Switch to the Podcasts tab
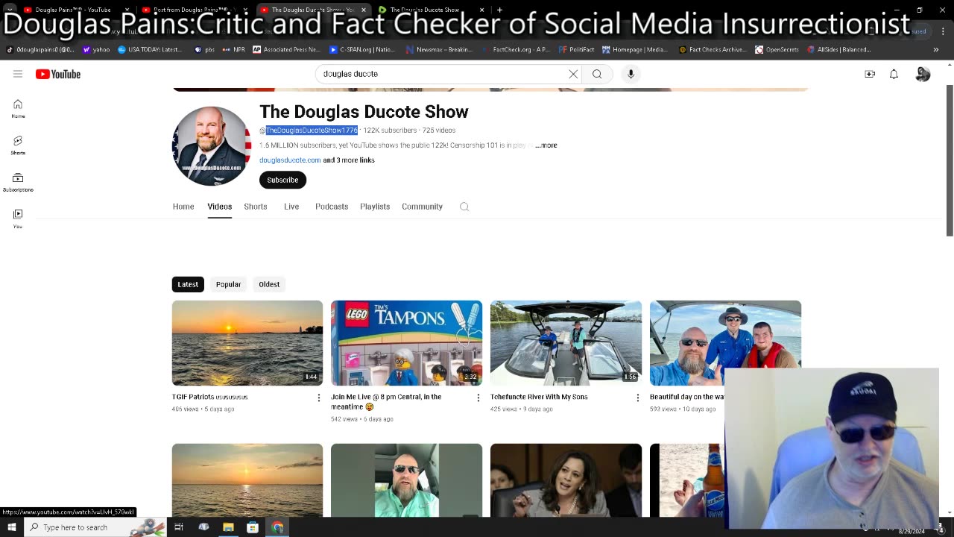The height and width of the screenshot is (537, 954). tap(332, 207)
